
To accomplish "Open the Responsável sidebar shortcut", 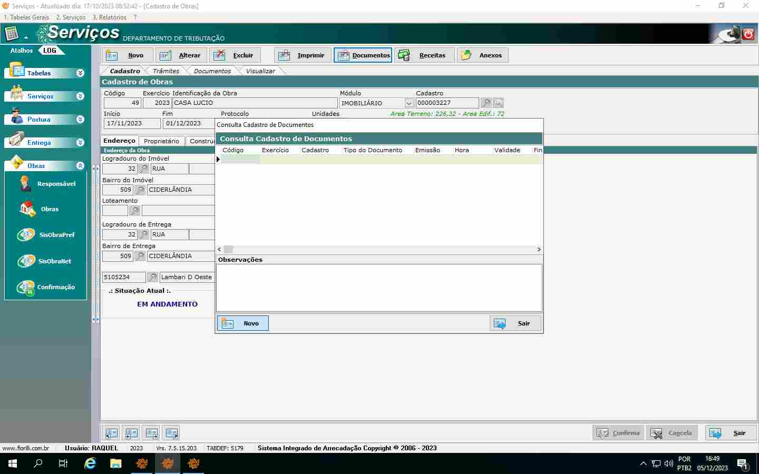I will (25, 184).
